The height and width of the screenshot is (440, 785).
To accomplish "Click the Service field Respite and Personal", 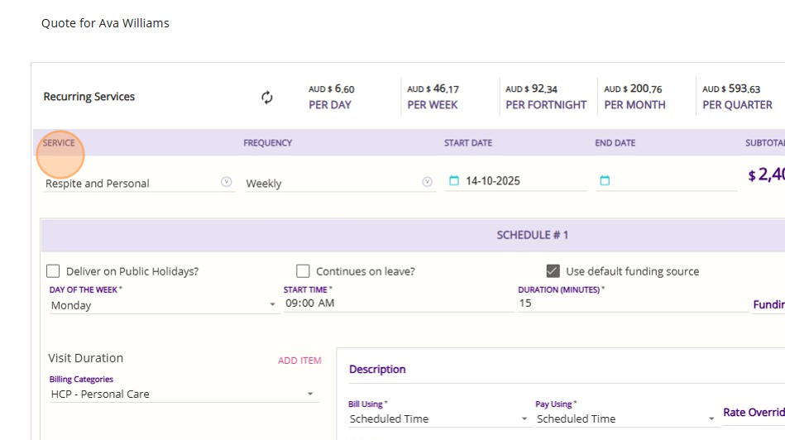I will [131, 184].
